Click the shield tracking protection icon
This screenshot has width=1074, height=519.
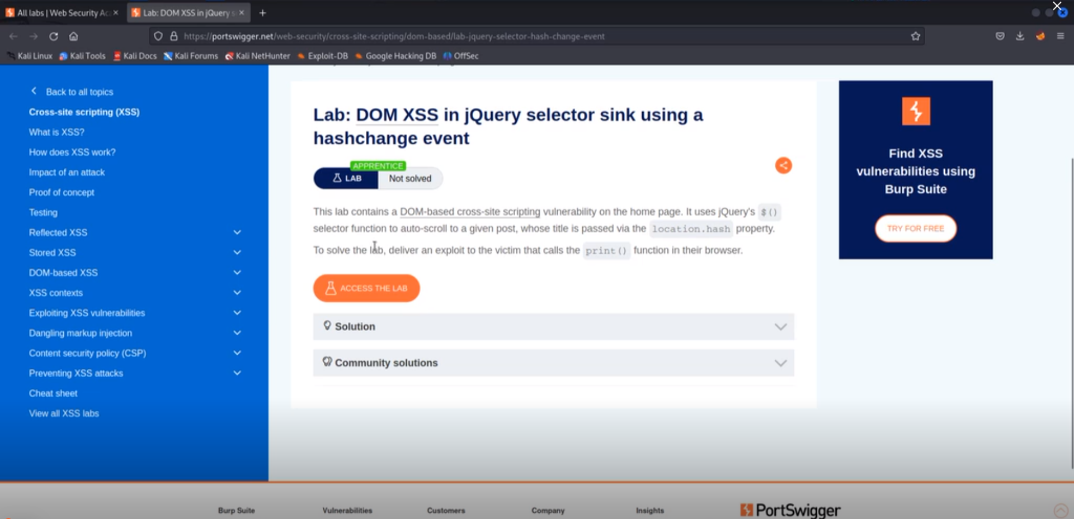point(158,36)
